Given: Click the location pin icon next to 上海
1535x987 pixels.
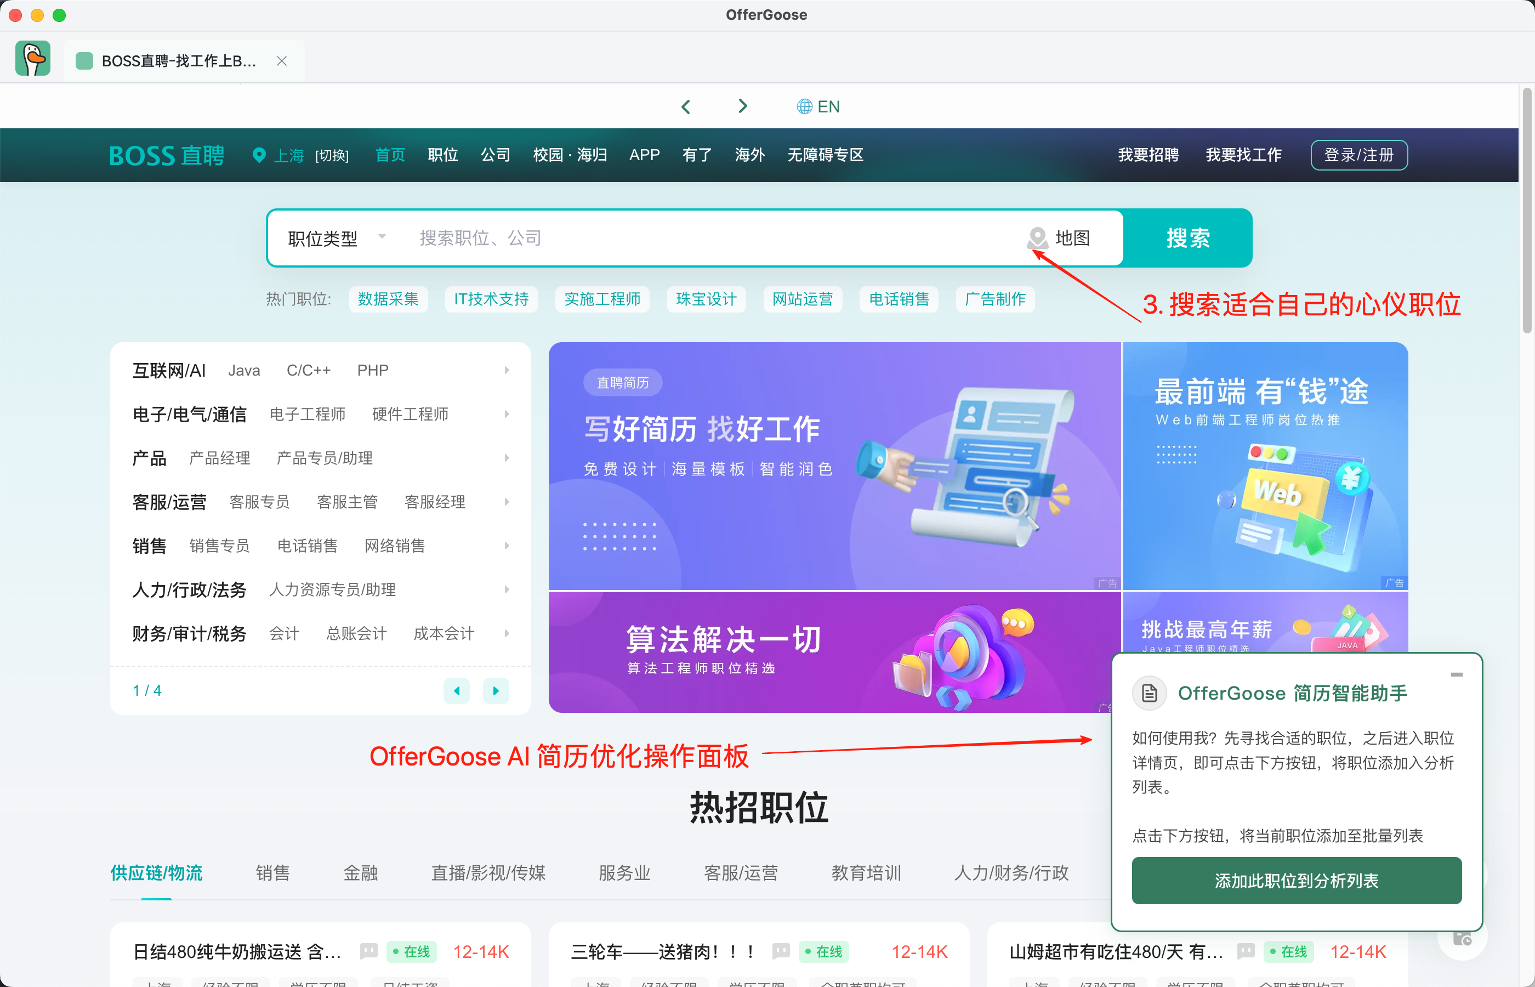Looking at the screenshot, I should click(259, 155).
